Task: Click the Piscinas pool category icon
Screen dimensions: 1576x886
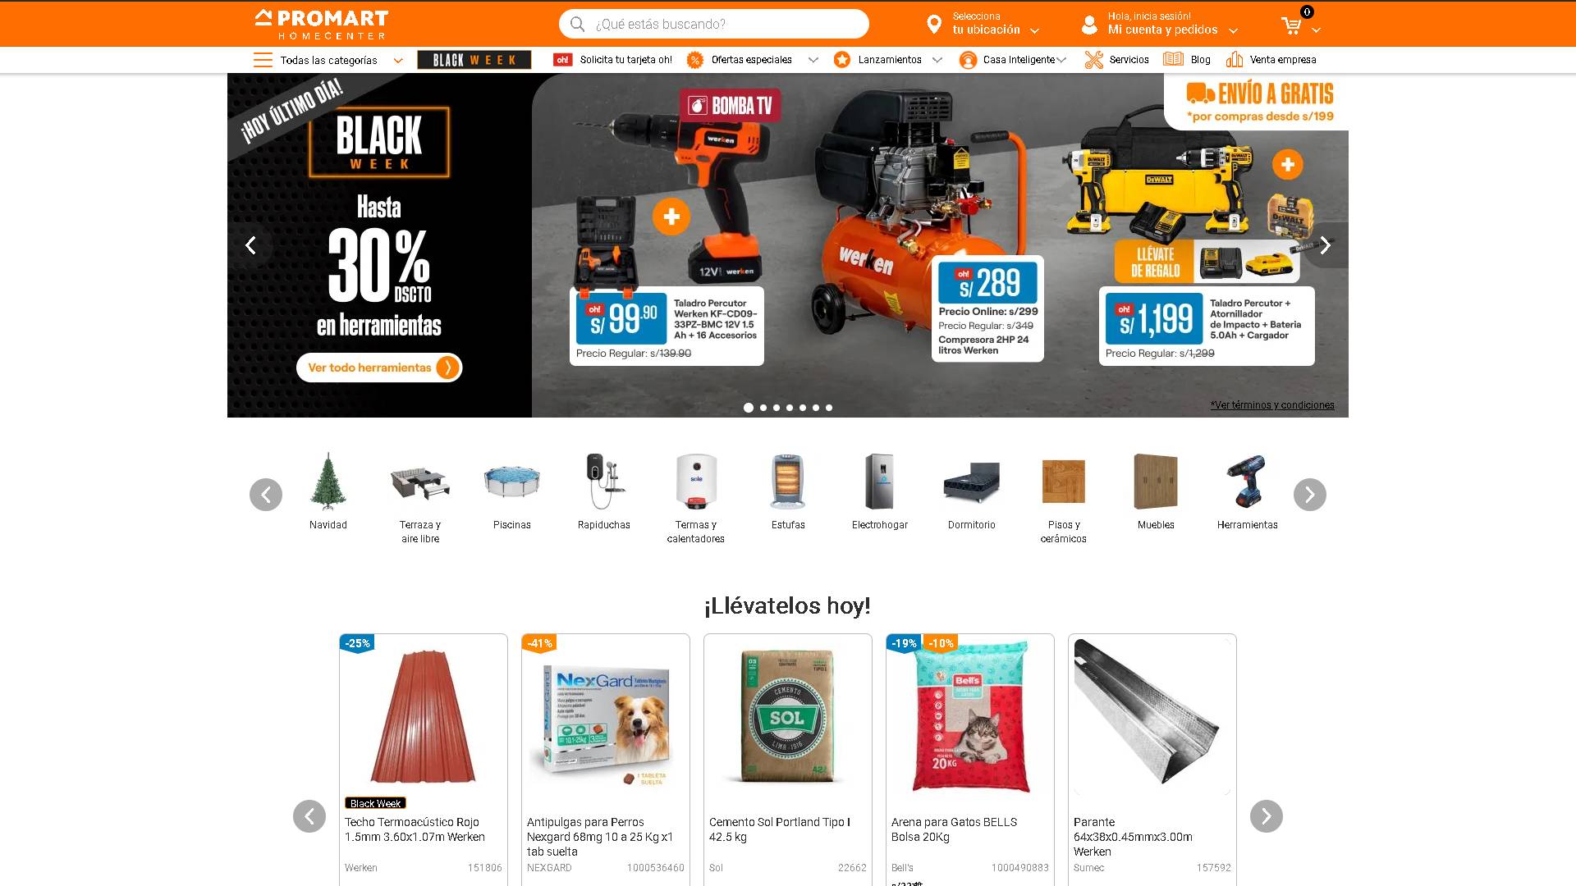Action: (512, 482)
